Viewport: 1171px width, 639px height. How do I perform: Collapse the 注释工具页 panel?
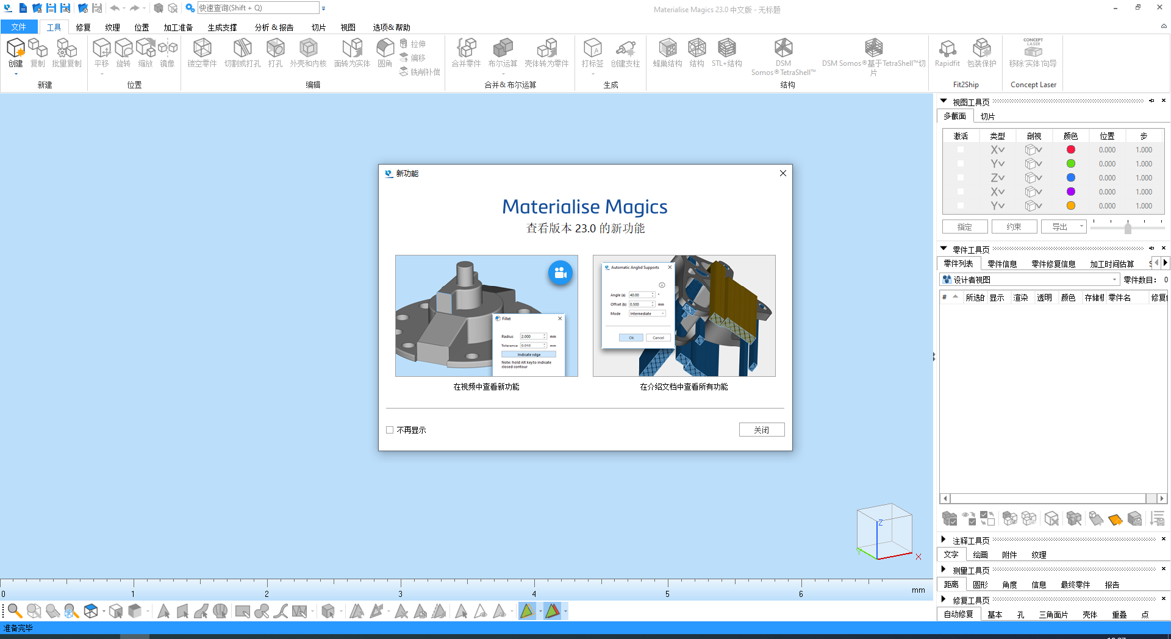click(x=942, y=540)
